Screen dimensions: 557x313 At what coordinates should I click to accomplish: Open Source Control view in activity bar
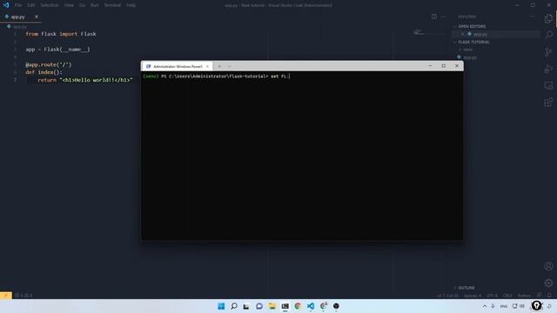coord(548,52)
